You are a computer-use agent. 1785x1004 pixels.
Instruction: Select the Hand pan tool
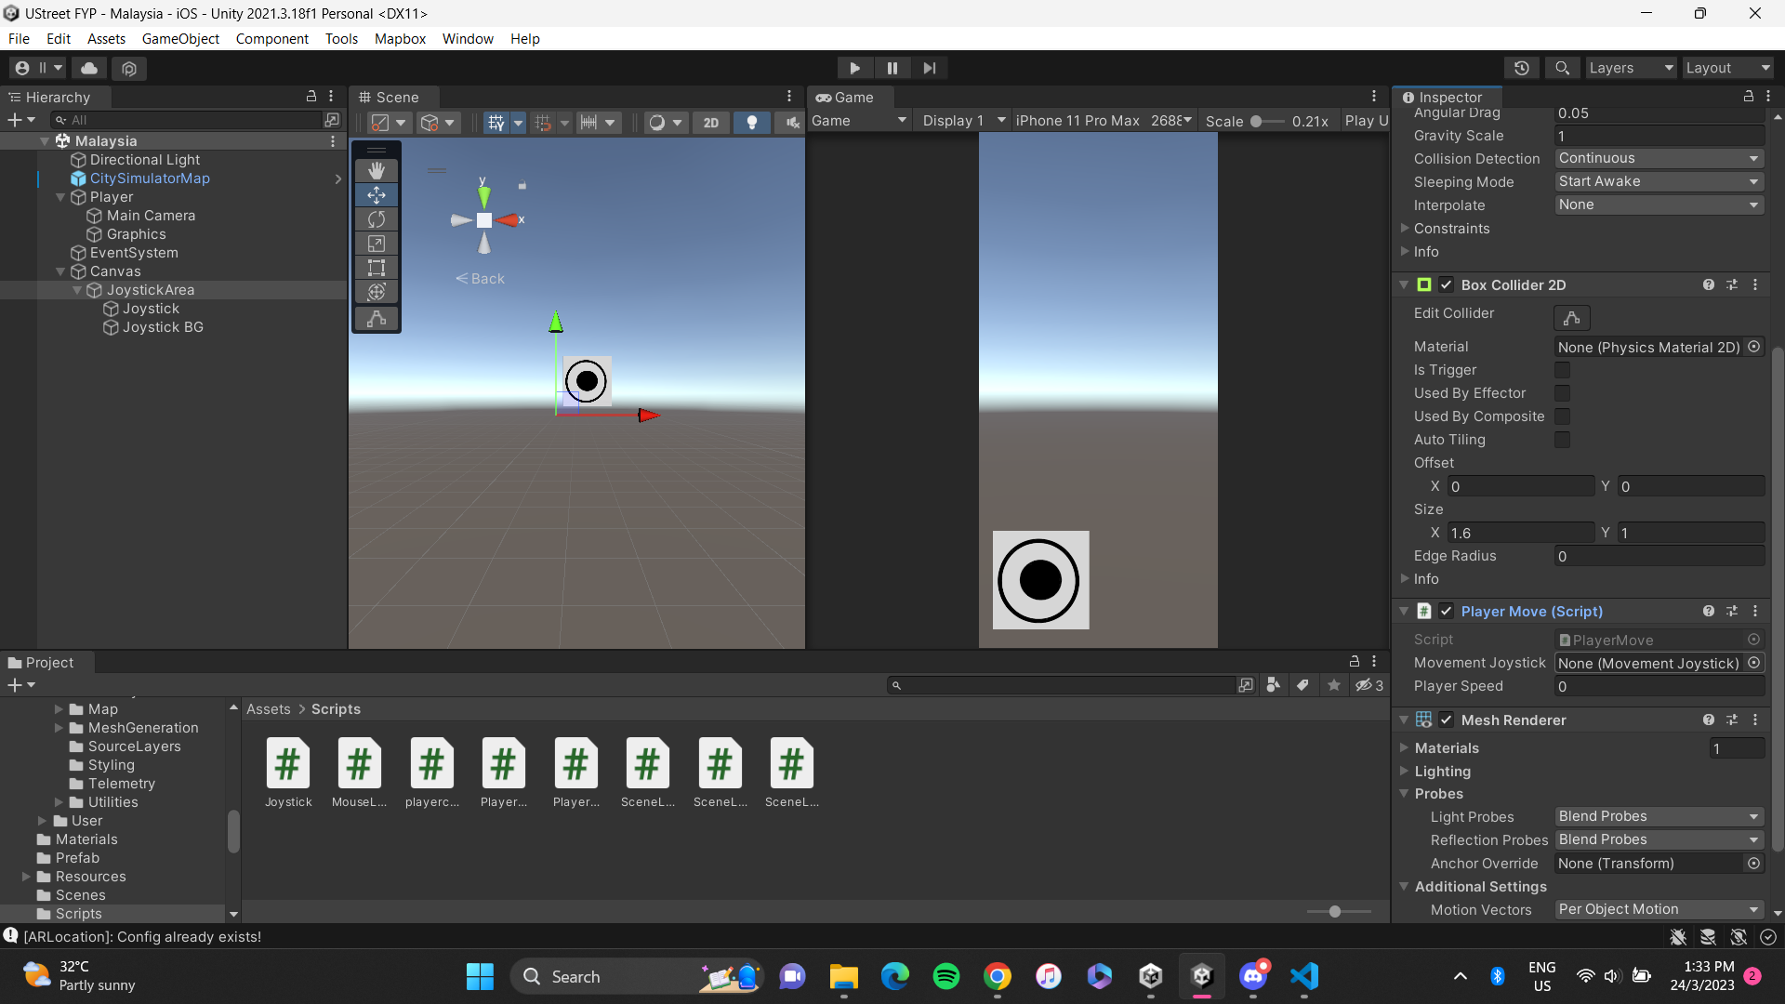click(x=376, y=170)
